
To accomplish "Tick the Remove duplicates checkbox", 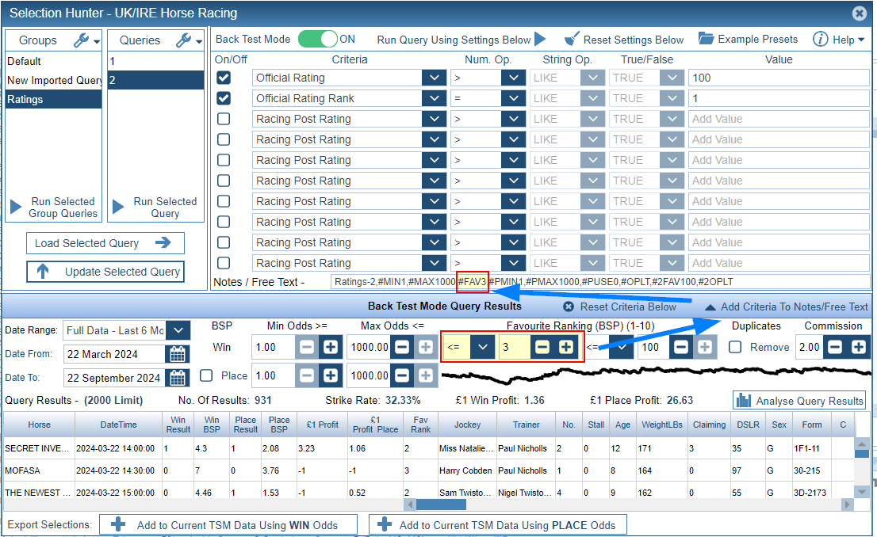I will tap(736, 347).
